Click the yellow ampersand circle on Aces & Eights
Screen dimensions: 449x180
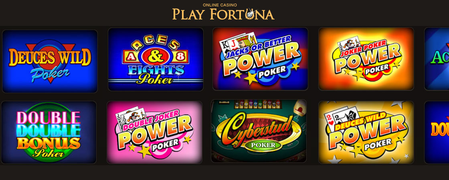[156, 56]
